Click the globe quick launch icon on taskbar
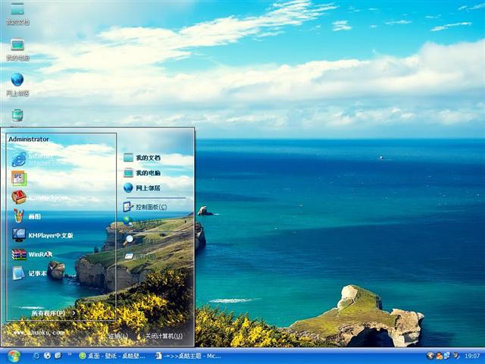Viewport: 485px width, 364px height. coord(47,356)
